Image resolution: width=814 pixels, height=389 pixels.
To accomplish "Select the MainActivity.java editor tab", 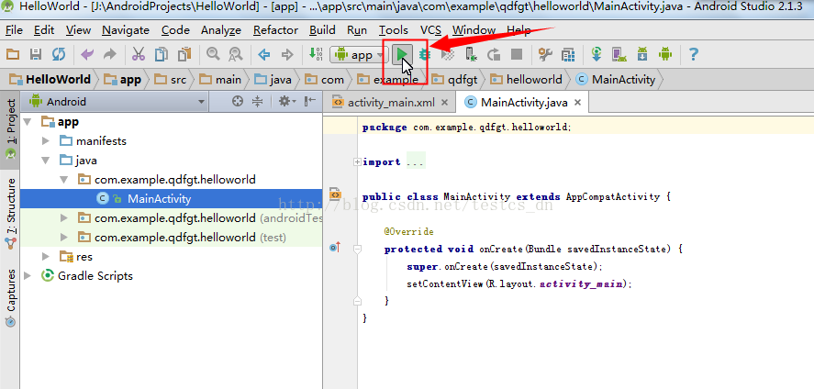I will pos(524,102).
